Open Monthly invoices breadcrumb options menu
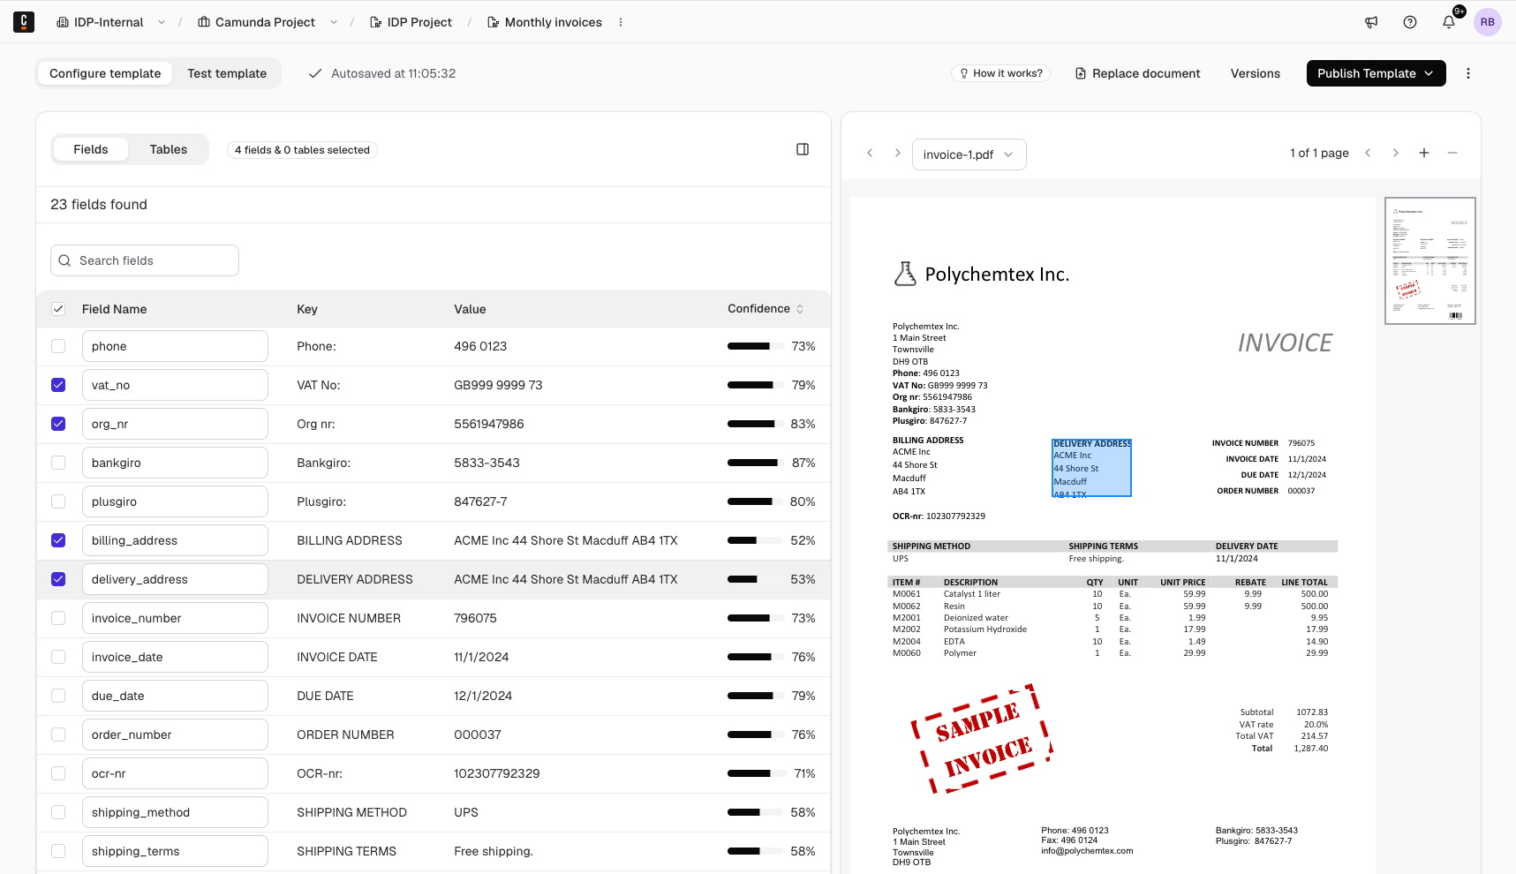 (x=621, y=22)
